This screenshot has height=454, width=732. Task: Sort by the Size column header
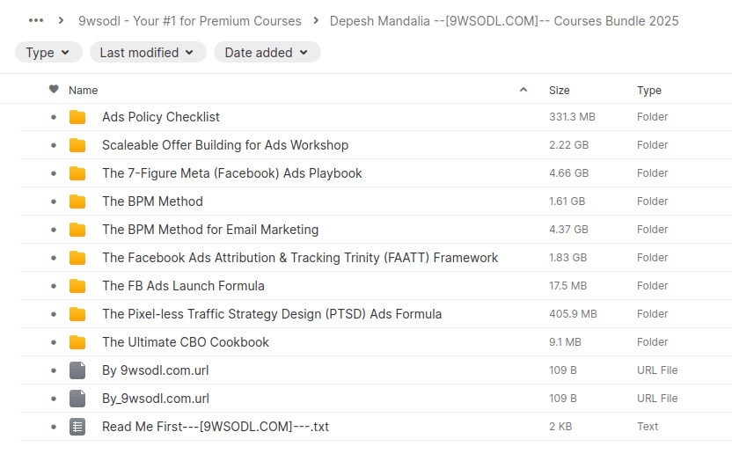[x=559, y=90]
